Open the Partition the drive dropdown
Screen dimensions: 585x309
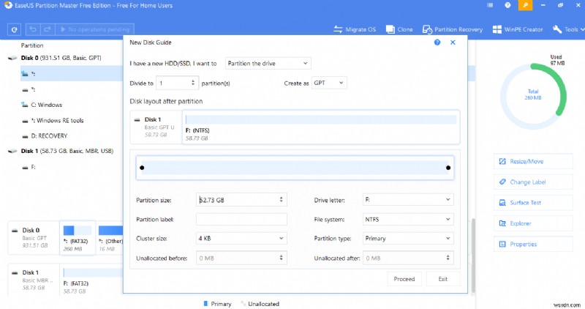pos(268,64)
